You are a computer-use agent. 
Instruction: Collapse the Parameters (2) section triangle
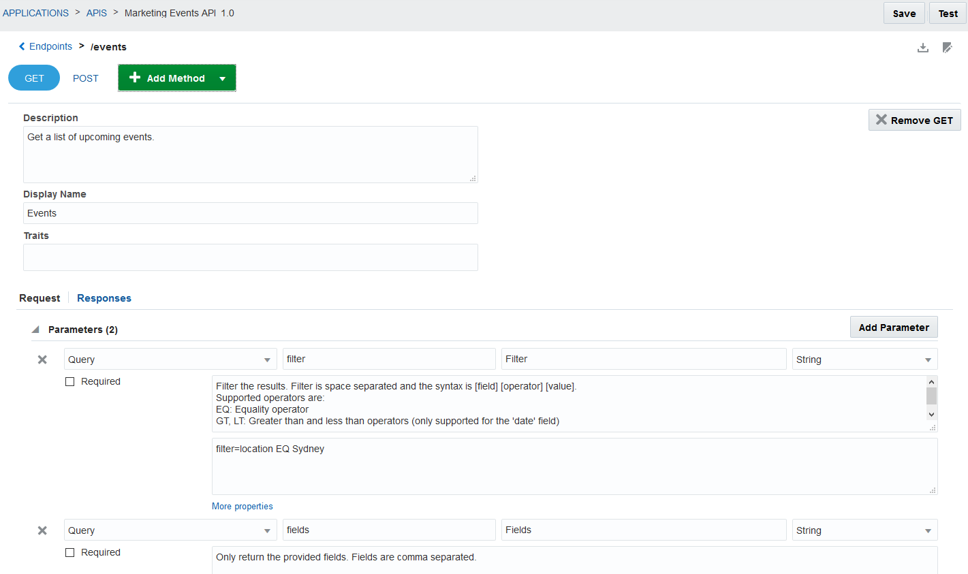(x=35, y=330)
